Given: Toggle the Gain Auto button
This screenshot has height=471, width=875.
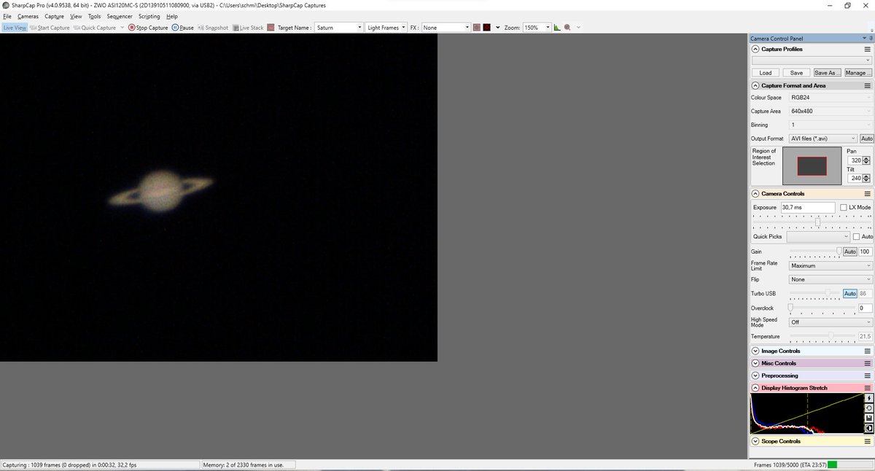Looking at the screenshot, I should point(849,252).
